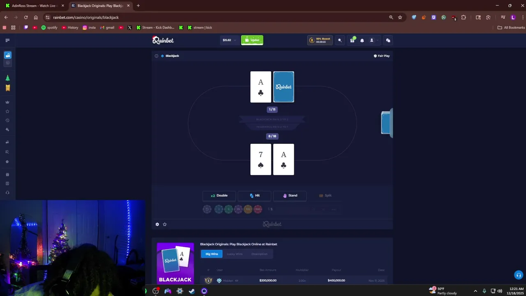The image size is (526, 296).
Task: Open the Rainbet sidebar hamburger menu
Action: click(7, 40)
